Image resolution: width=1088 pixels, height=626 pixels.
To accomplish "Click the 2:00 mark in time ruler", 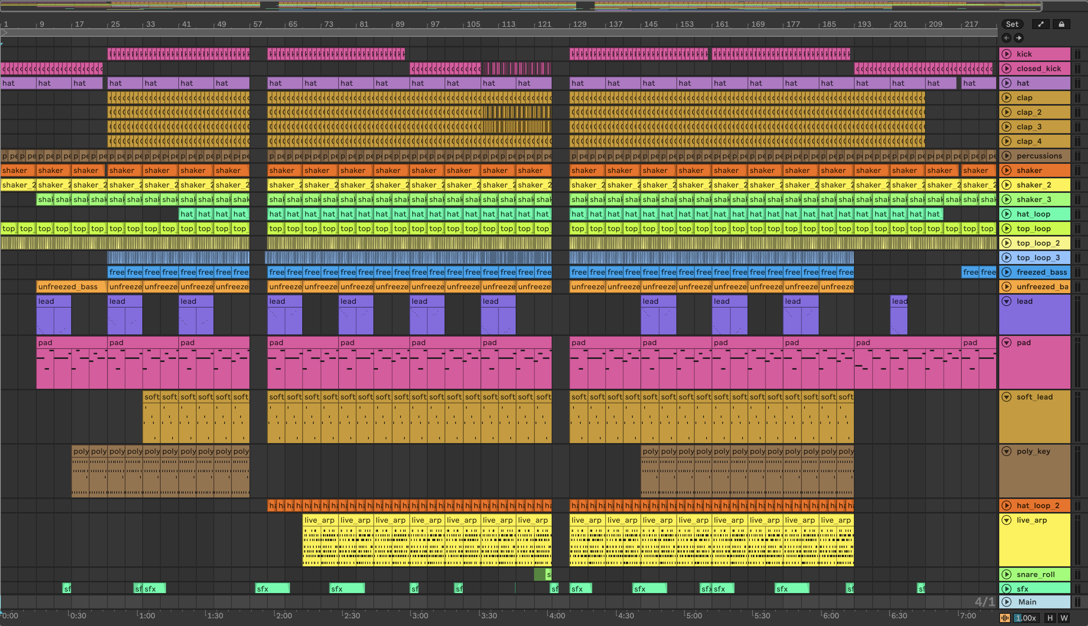I will 283,615.
